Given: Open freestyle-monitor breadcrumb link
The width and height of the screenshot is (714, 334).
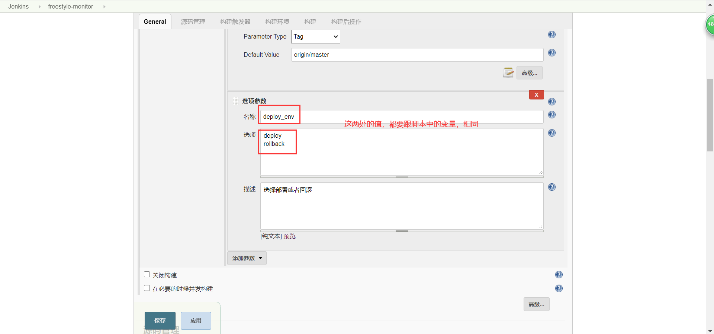Looking at the screenshot, I should click(71, 7).
